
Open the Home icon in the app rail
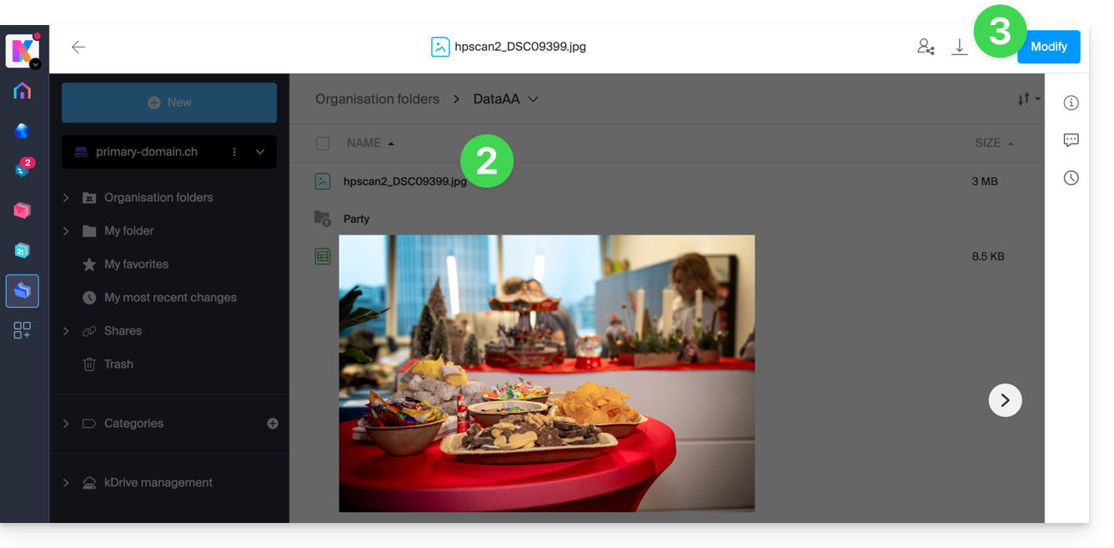[23, 91]
